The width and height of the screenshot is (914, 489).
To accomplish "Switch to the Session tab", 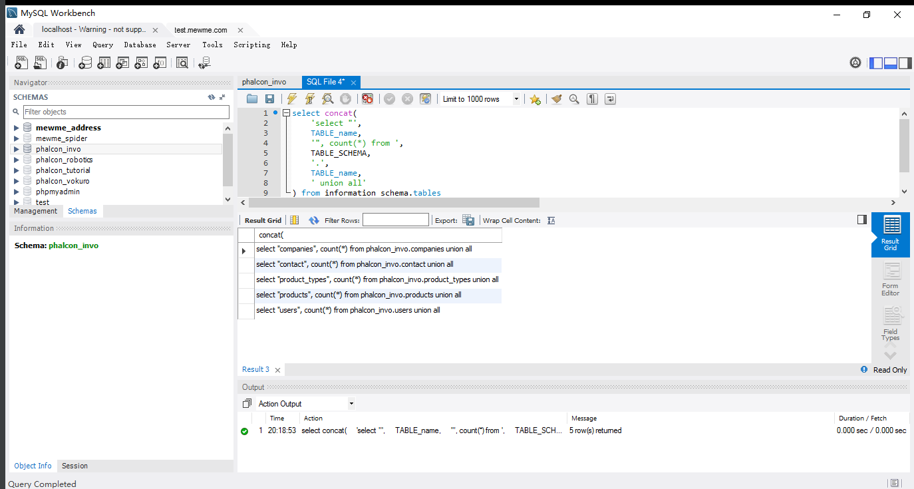I will pos(75,466).
